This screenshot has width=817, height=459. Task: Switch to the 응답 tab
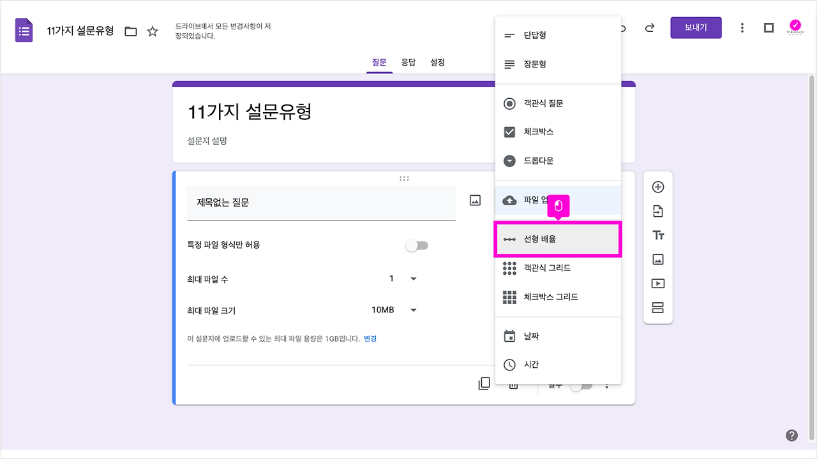408,62
